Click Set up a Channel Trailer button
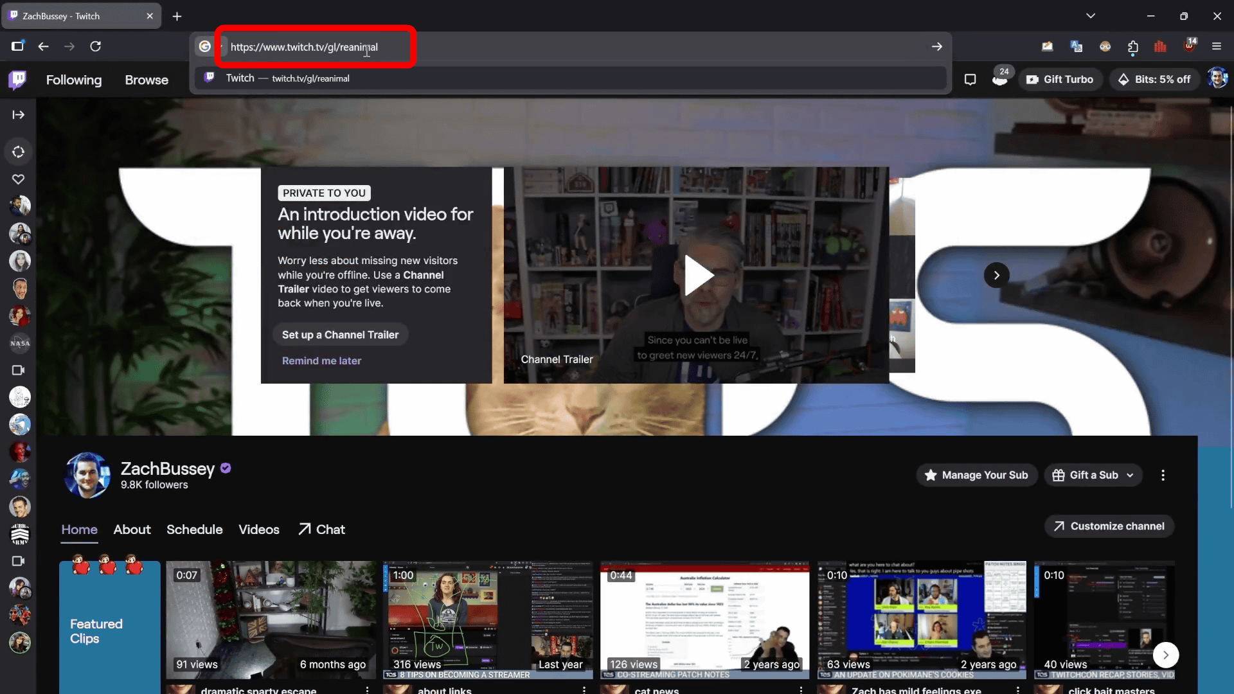 pos(340,335)
